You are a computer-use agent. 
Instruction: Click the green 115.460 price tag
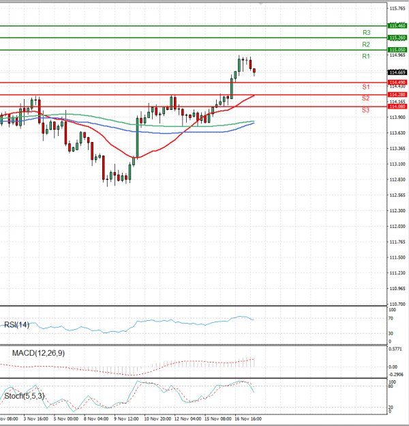point(397,26)
